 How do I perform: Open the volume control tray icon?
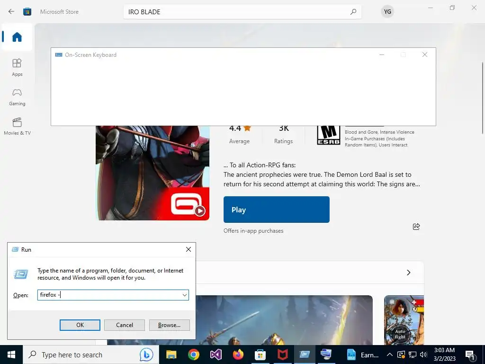coord(423,355)
